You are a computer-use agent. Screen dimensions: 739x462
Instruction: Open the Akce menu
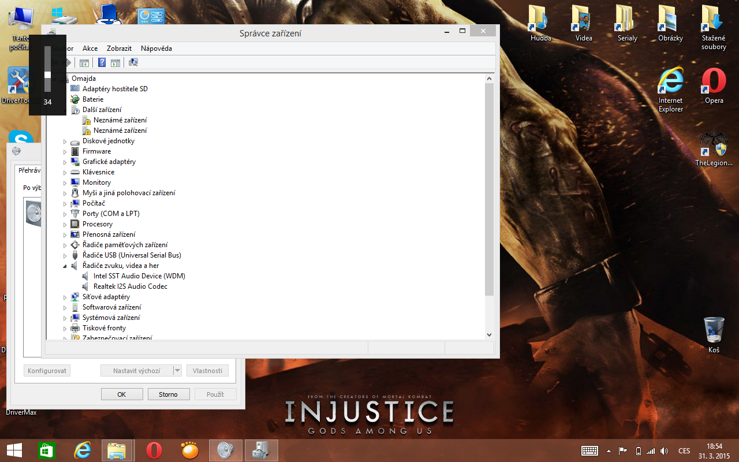(90, 49)
